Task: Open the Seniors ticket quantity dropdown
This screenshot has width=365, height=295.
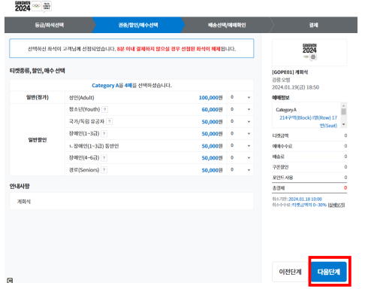Action: pos(240,170)
